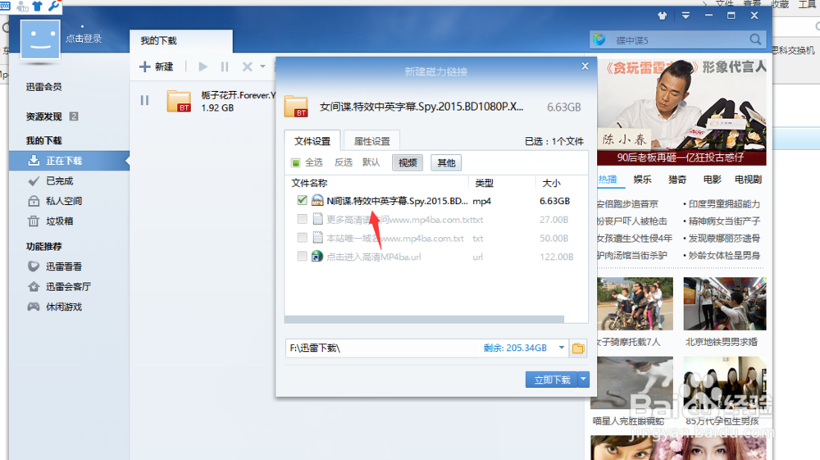Image resolution: width=820 pixels, height=460 pixels.
Task: Open the skin shirt icon in title bar
Action: click(x=662, y=16)
